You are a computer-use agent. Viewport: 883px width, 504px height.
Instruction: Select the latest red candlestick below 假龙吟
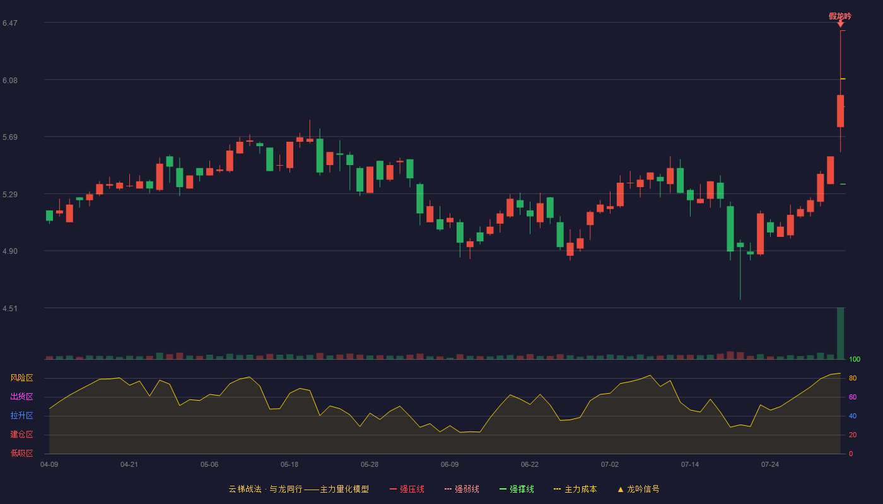click(841, 111)
